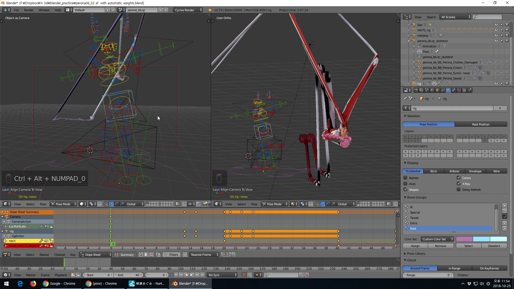
Task: Hide Sun object via eye icon
Action: pos(496,25)
